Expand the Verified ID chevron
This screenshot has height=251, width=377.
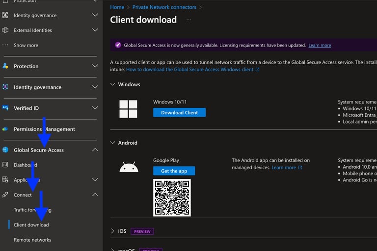click(x=95, y=108)
